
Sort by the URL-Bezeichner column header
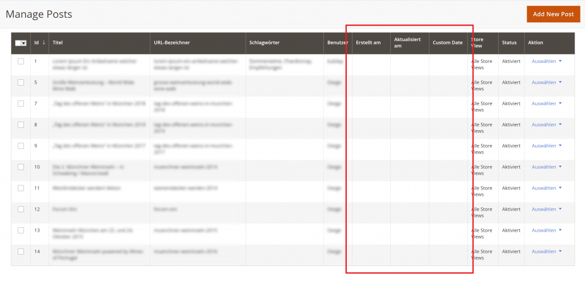pyautogui.click(x=198, y=43)
